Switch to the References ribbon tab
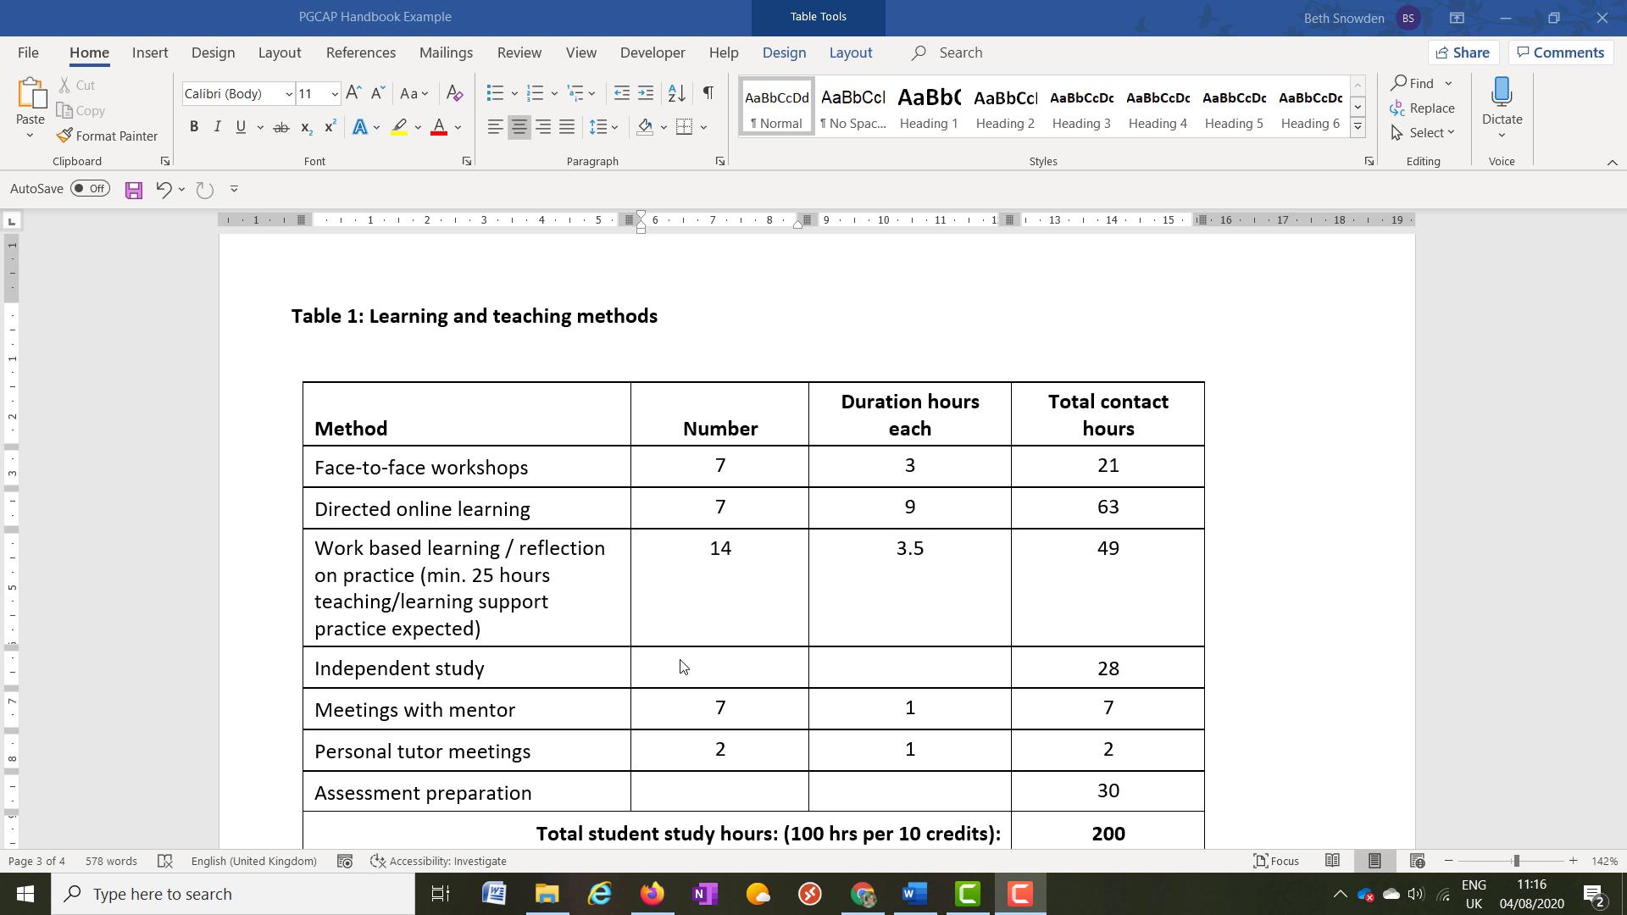 [x=361, y=53]
